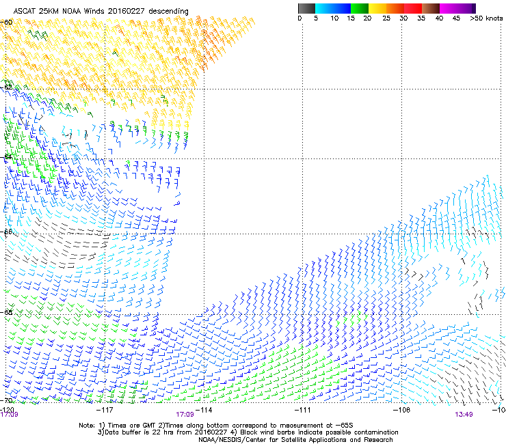Screen dimensions: 506x444
Task: Click the 'NOAA/NESDIS/Center for Satellite Applications and Research' credit
Action: [x=295, y=440]
